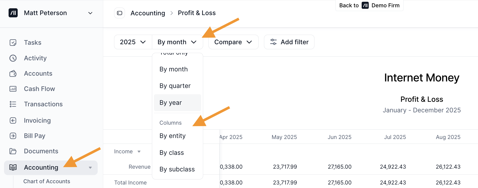Open Activity via its clock icon

13,58
